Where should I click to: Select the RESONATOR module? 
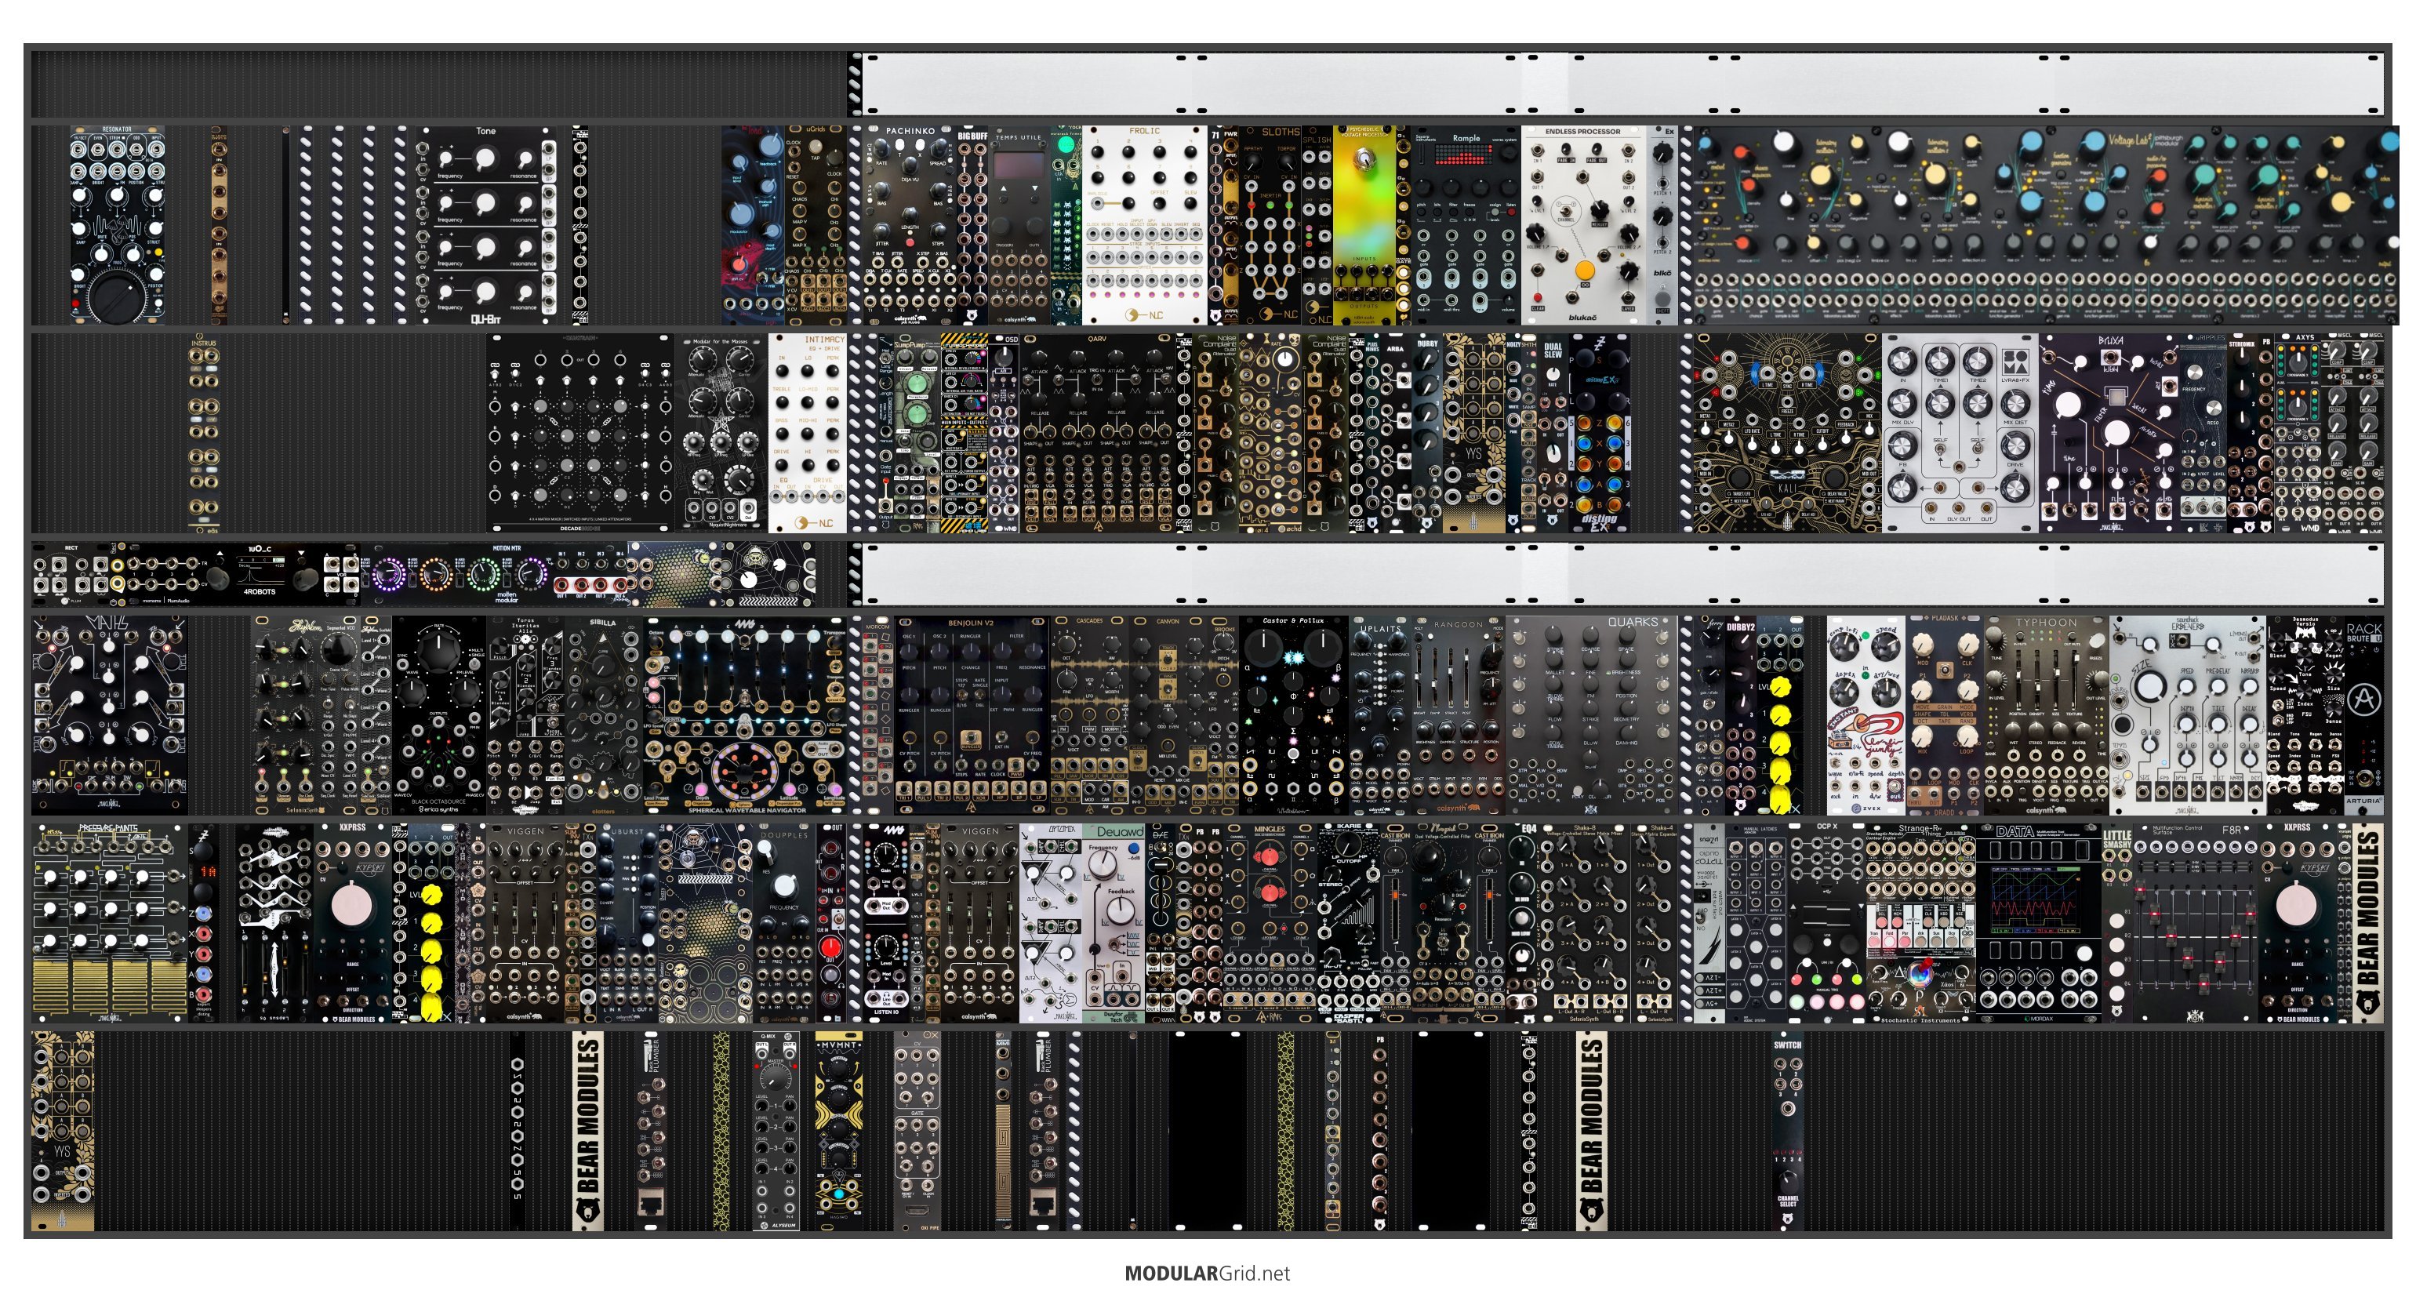[118, 225]
